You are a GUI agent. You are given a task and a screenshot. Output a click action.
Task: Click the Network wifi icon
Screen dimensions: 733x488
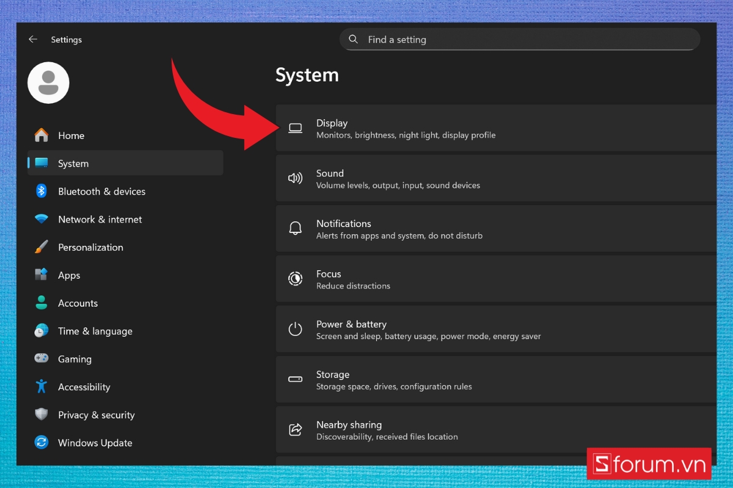pos(41,219)
